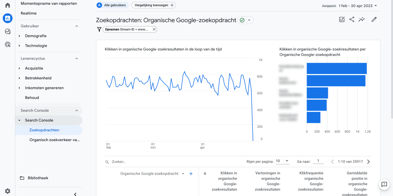Collapse the Levenscyclus section

[77, 58]
